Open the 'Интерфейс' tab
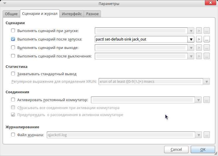The width and height of the screenshot is (218, 156). coord(72,14)
